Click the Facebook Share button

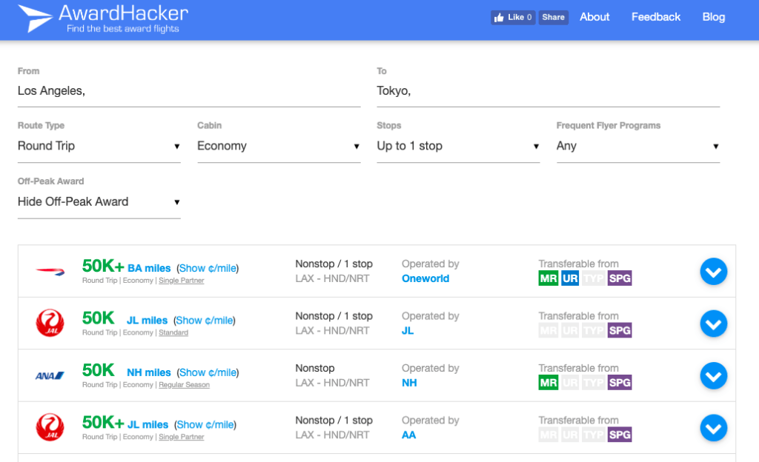click(553, 17)
